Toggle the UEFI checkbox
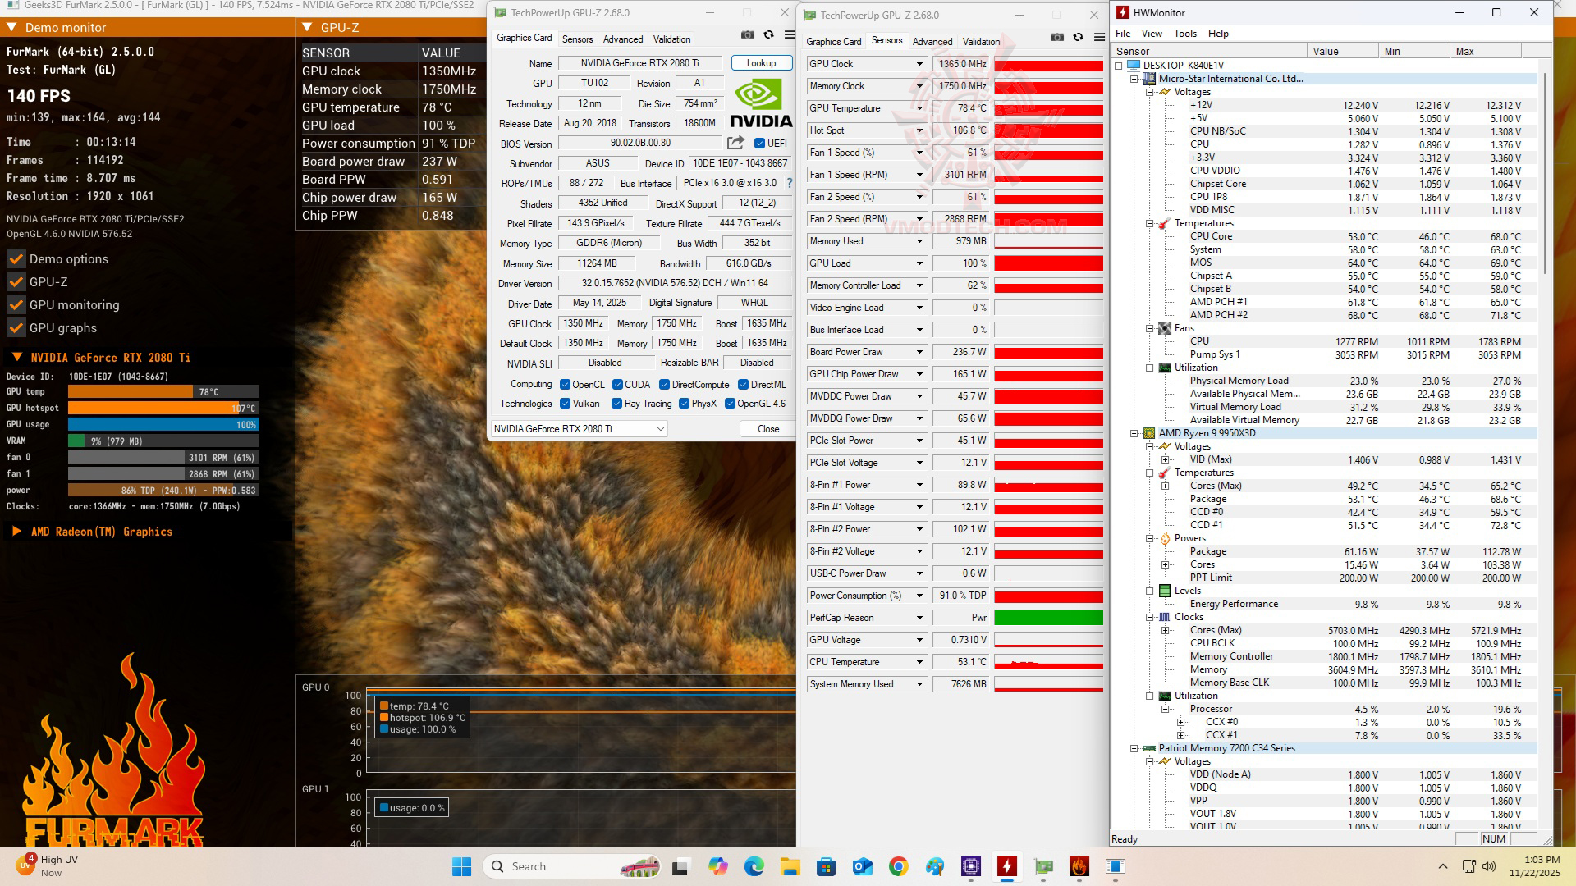The width and height of the screenshot is (1576, 886). (x=759, y=144)
